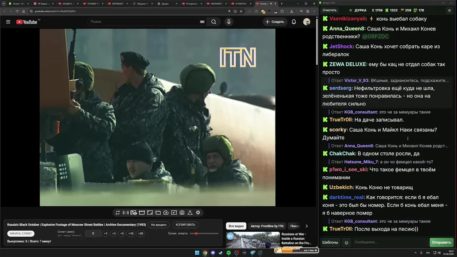
Task: Switch to the БРАТИШКИН tab
Action: coord(118,4)
